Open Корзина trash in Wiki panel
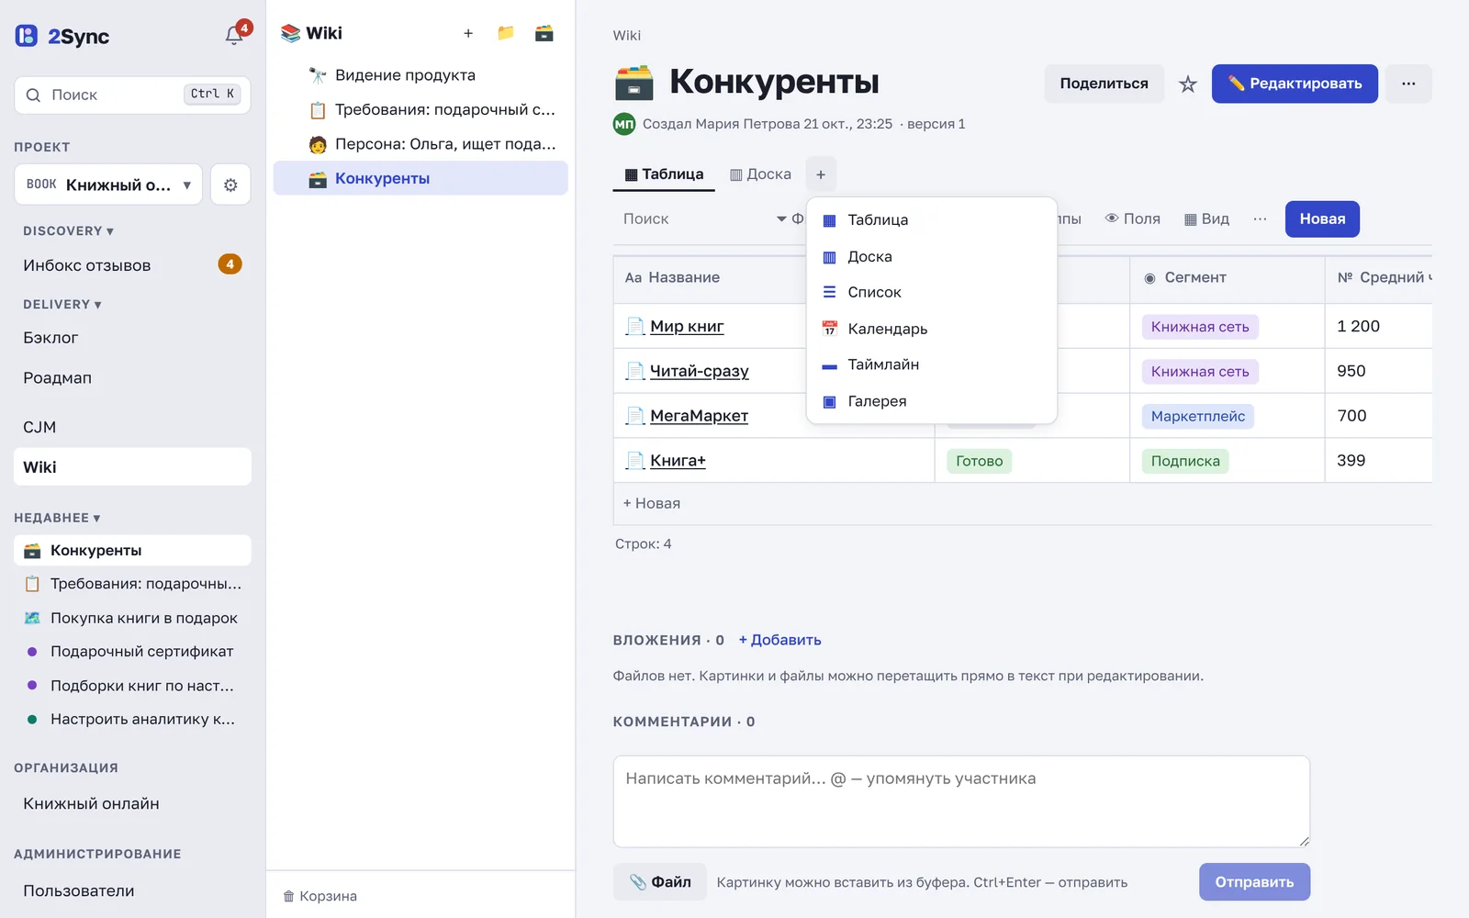The image size is (1469, 918). click(x=320, y=896)
